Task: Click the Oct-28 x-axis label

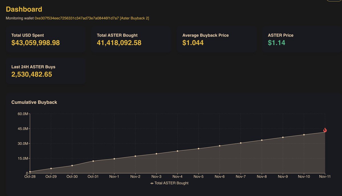Action: click(x=30, y=177)
